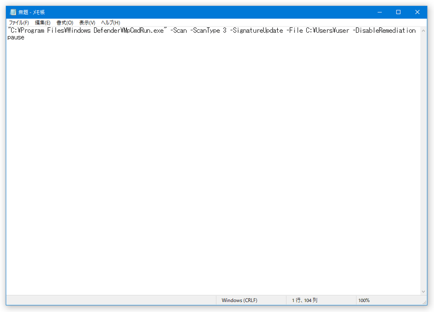The width and height of the screenshot is (434, 312).
Task: Click Windows (CRLF) in status bar
Action: click(239, 300)
